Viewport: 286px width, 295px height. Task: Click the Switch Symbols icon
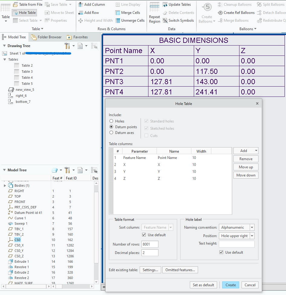pos(165,21)
